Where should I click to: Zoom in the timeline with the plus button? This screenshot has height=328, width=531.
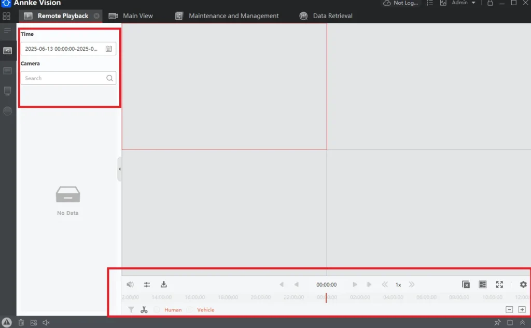tap(522, 309)
